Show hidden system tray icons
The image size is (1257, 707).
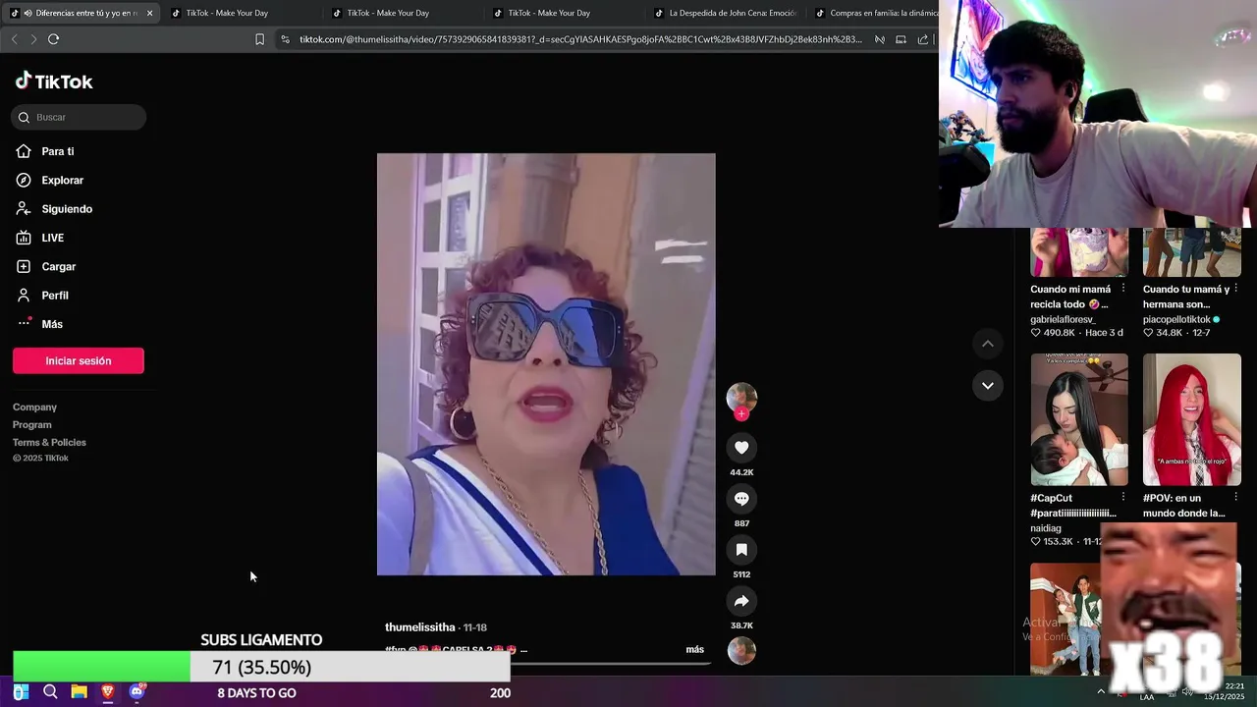1100,692
